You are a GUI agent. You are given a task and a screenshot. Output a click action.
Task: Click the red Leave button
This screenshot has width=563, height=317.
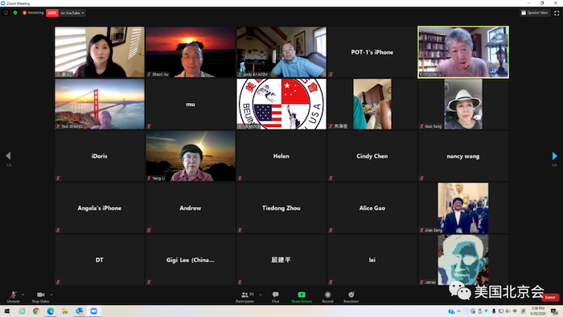[x=550, y=297]
